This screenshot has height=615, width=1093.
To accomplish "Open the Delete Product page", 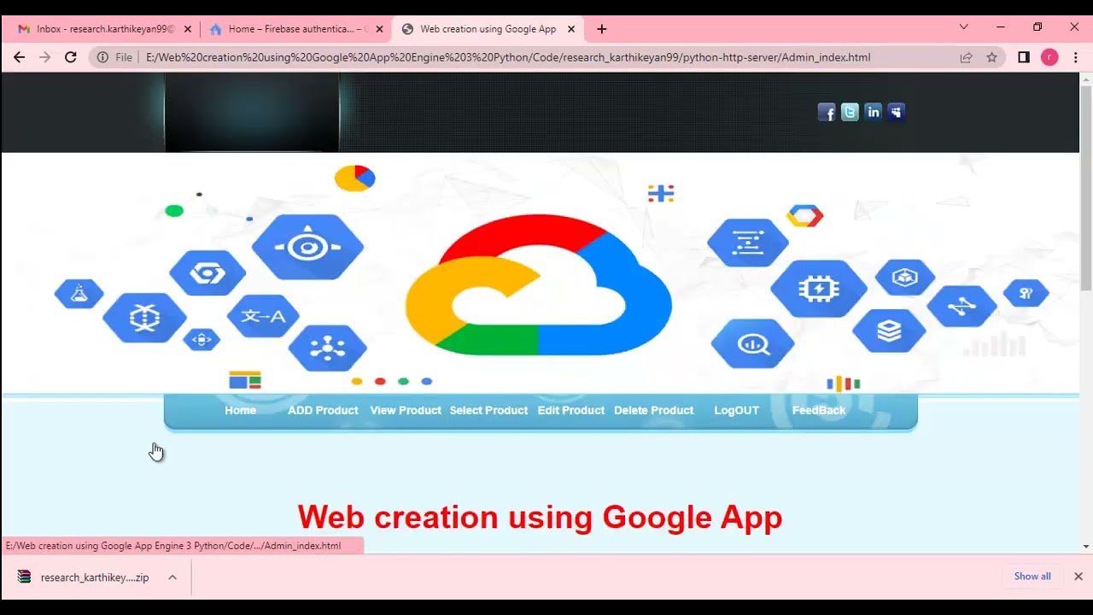I will tap(653, 411).
